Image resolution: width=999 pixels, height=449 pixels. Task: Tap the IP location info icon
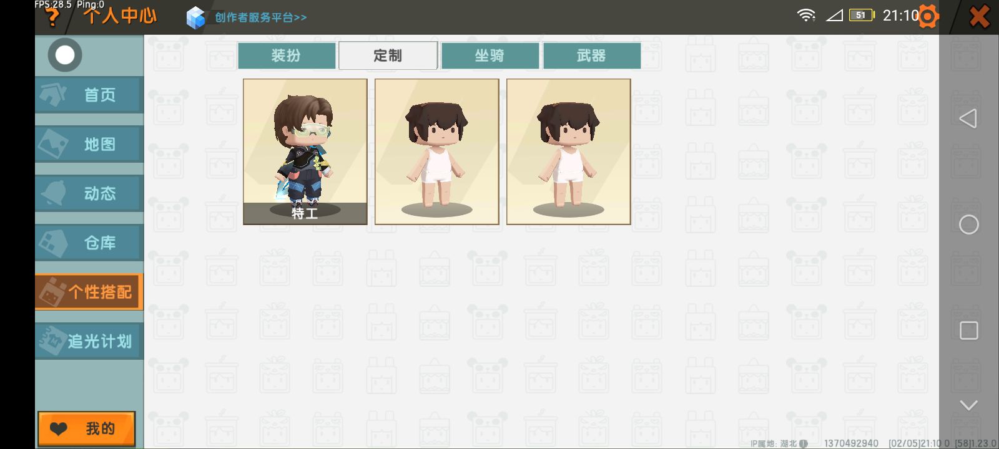pyautogui.click(x=803, y=443)
